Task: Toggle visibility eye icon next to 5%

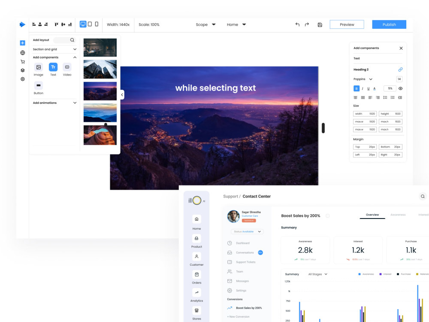Action: click(x=400, y=88)
